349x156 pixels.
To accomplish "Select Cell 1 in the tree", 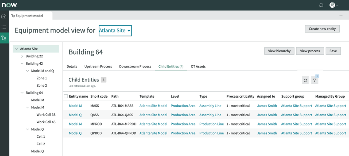I will 41,137.
